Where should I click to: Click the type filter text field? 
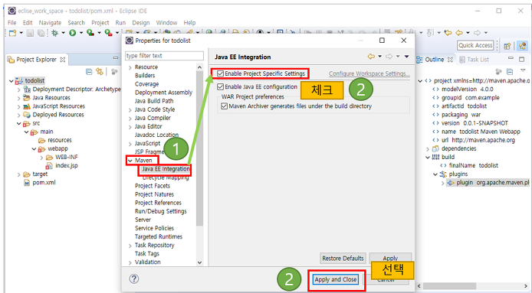[164, 56]
